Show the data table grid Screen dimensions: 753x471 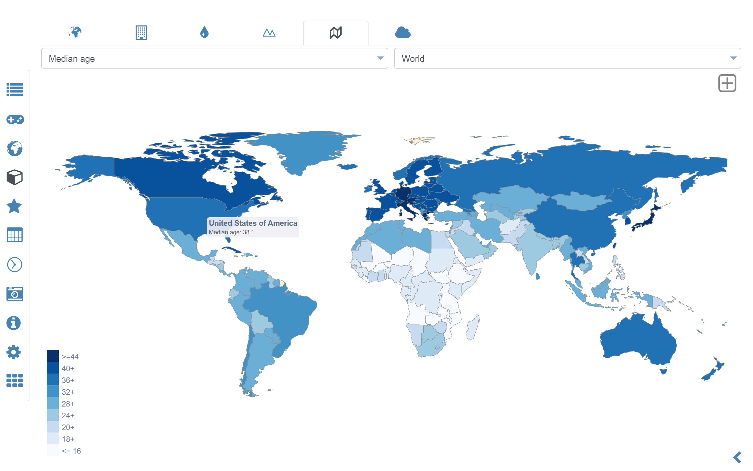[x=15, y=235]
